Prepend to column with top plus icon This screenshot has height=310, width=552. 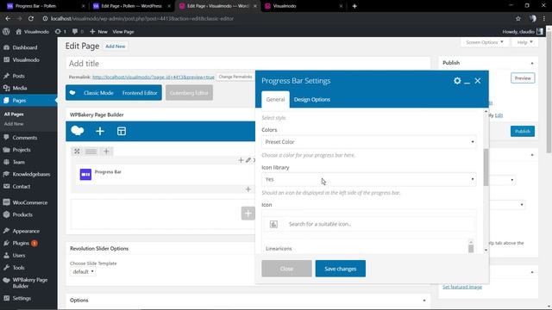[x=241, y=160]
